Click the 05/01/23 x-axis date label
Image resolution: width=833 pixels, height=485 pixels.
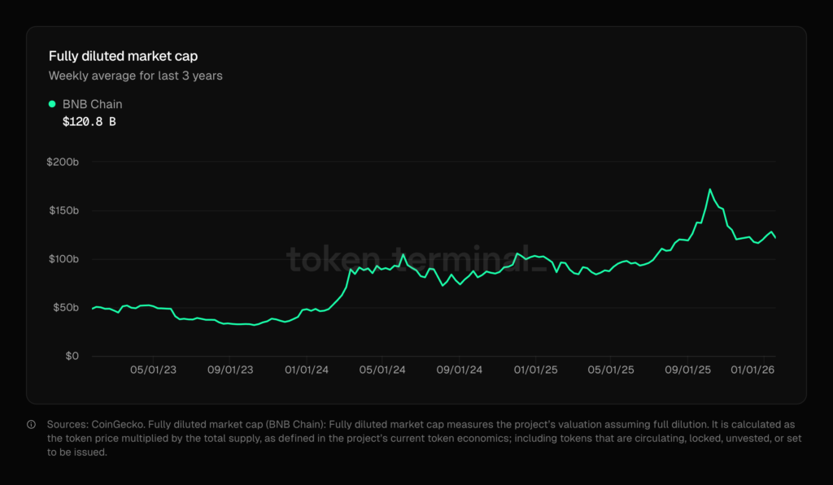[152, 370]
